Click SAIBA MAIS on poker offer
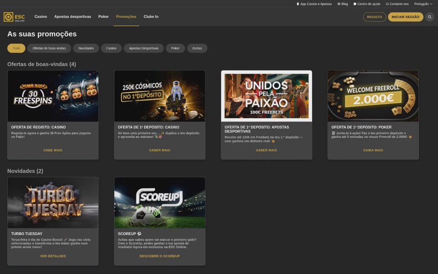This screenshot has height=274, width=438. tap(373, 150)
